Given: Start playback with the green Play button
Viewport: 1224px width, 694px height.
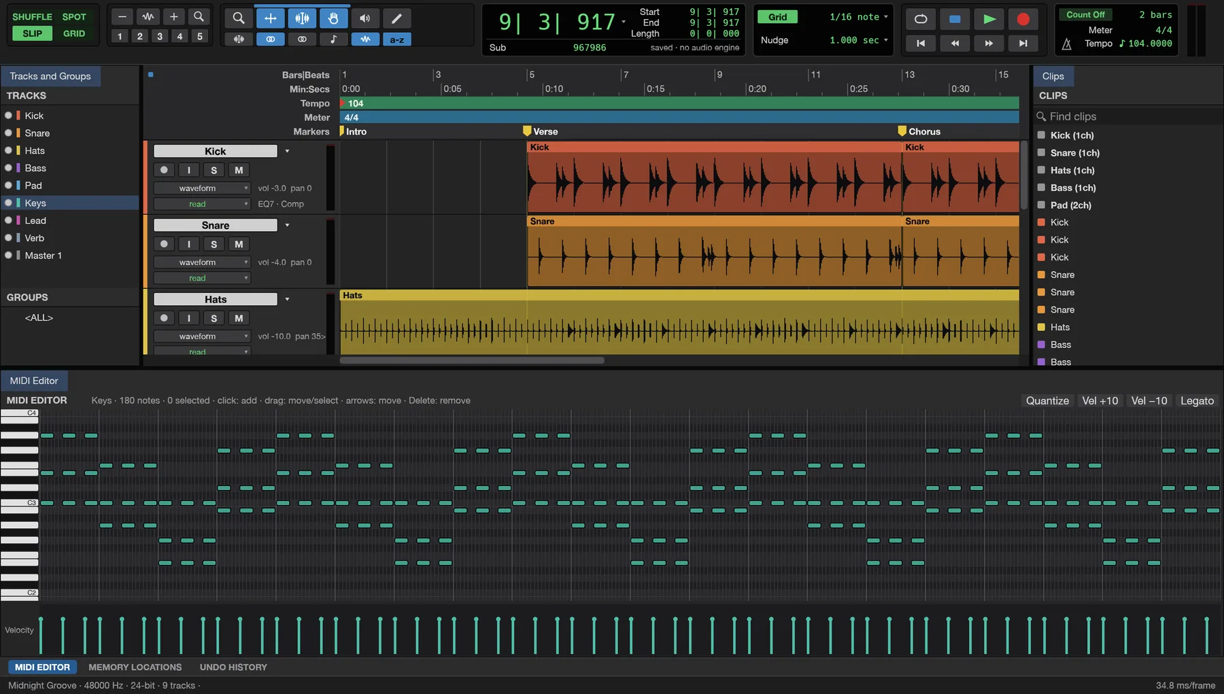Looking at the screenshot, I should tap(989, 19).
